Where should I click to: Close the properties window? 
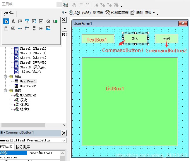(64, 133)
